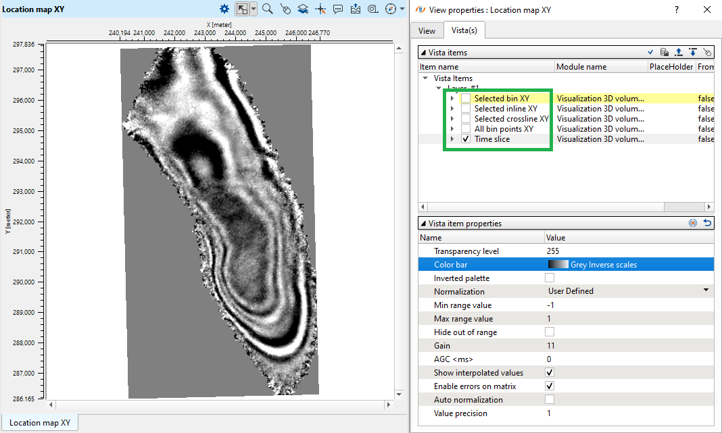Click the export image icon
Image resolution: width=722 pixels, height=433 pixels.
click(x=356, y=9)
